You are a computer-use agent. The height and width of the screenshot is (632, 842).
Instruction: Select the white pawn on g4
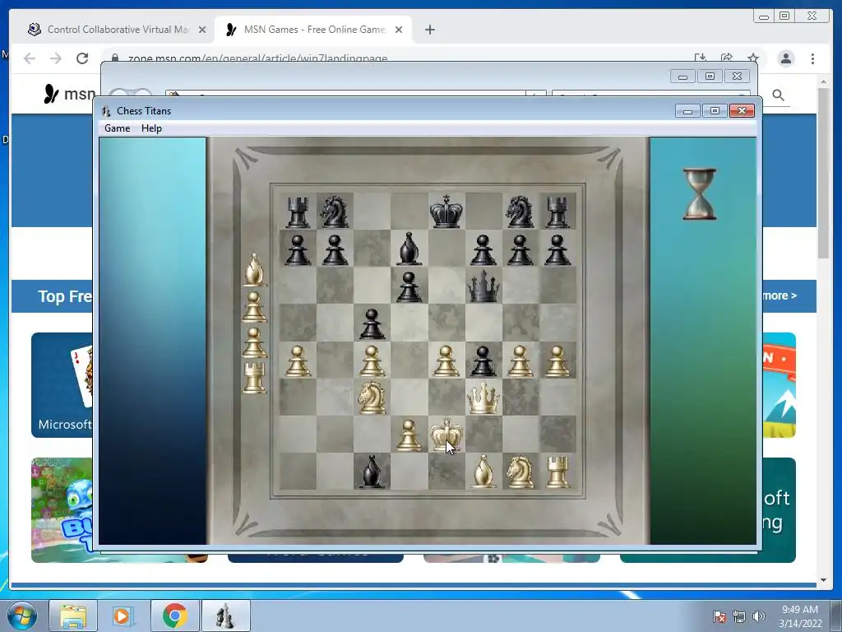(x=520, y=360)
